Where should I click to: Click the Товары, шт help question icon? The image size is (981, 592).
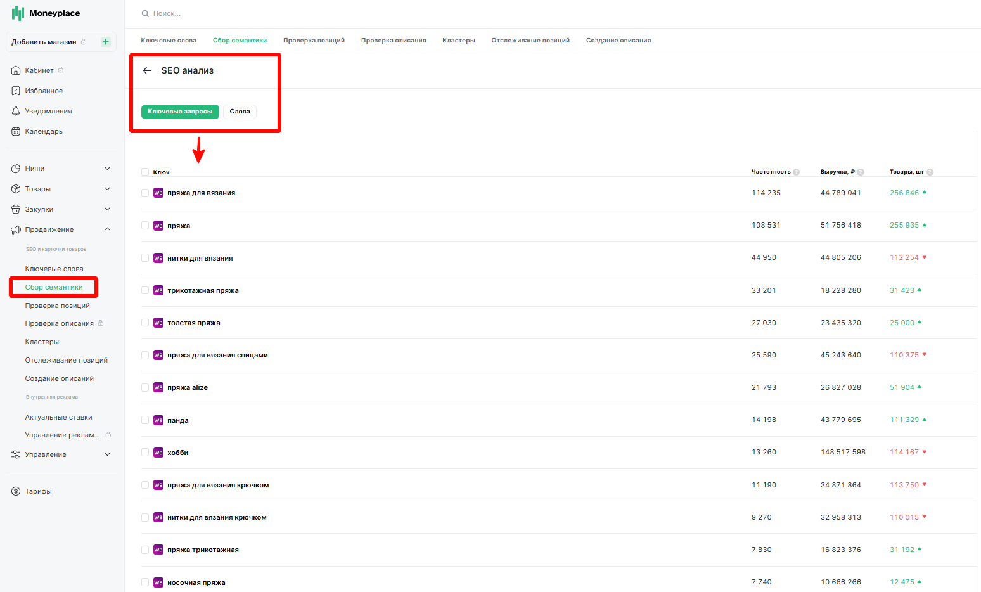930,172
